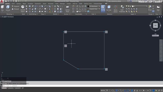Expand the Solid Editing panel
Screen dimensions: 163x92
click(33, 14)
